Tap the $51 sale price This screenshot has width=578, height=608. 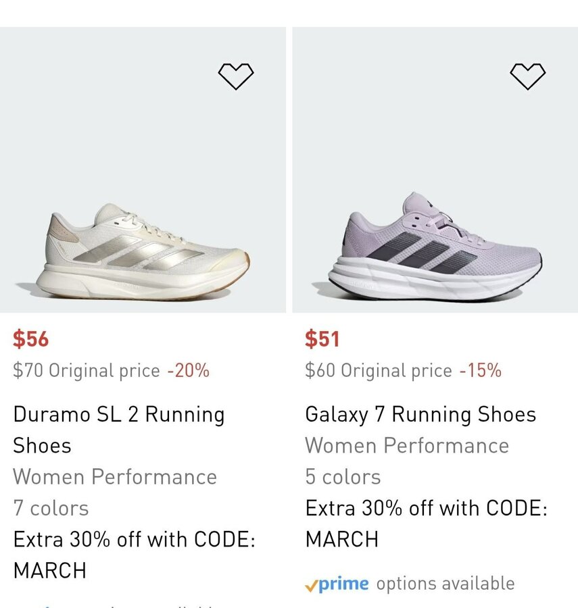click(x=322, y=339)
